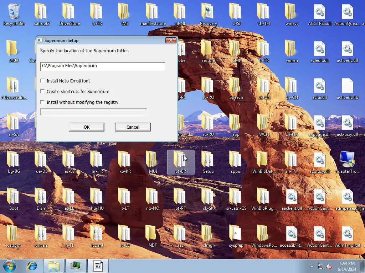Select the Boot folder
Screen dimensions: 365x273
(x=14, y=200)
